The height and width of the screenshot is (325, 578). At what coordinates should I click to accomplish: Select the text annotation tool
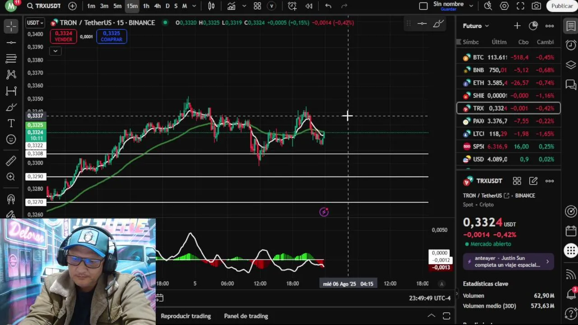click(x=11, y=123)
